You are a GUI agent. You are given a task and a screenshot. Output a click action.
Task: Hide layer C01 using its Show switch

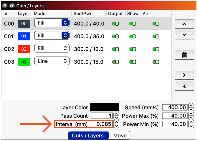(133, 36)
